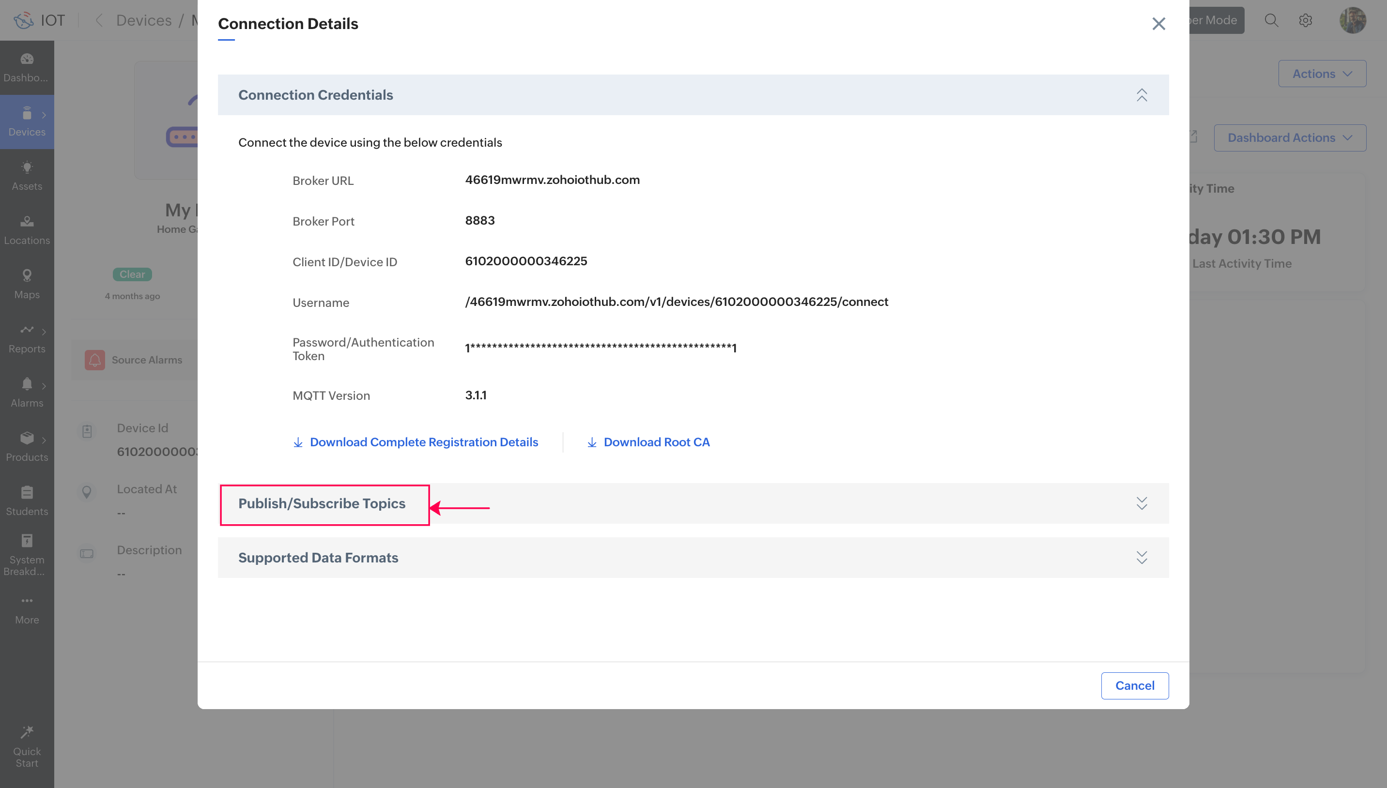Click Download Root CA link
Viewport: 1387px width, 788px height.
click(656, 442)
